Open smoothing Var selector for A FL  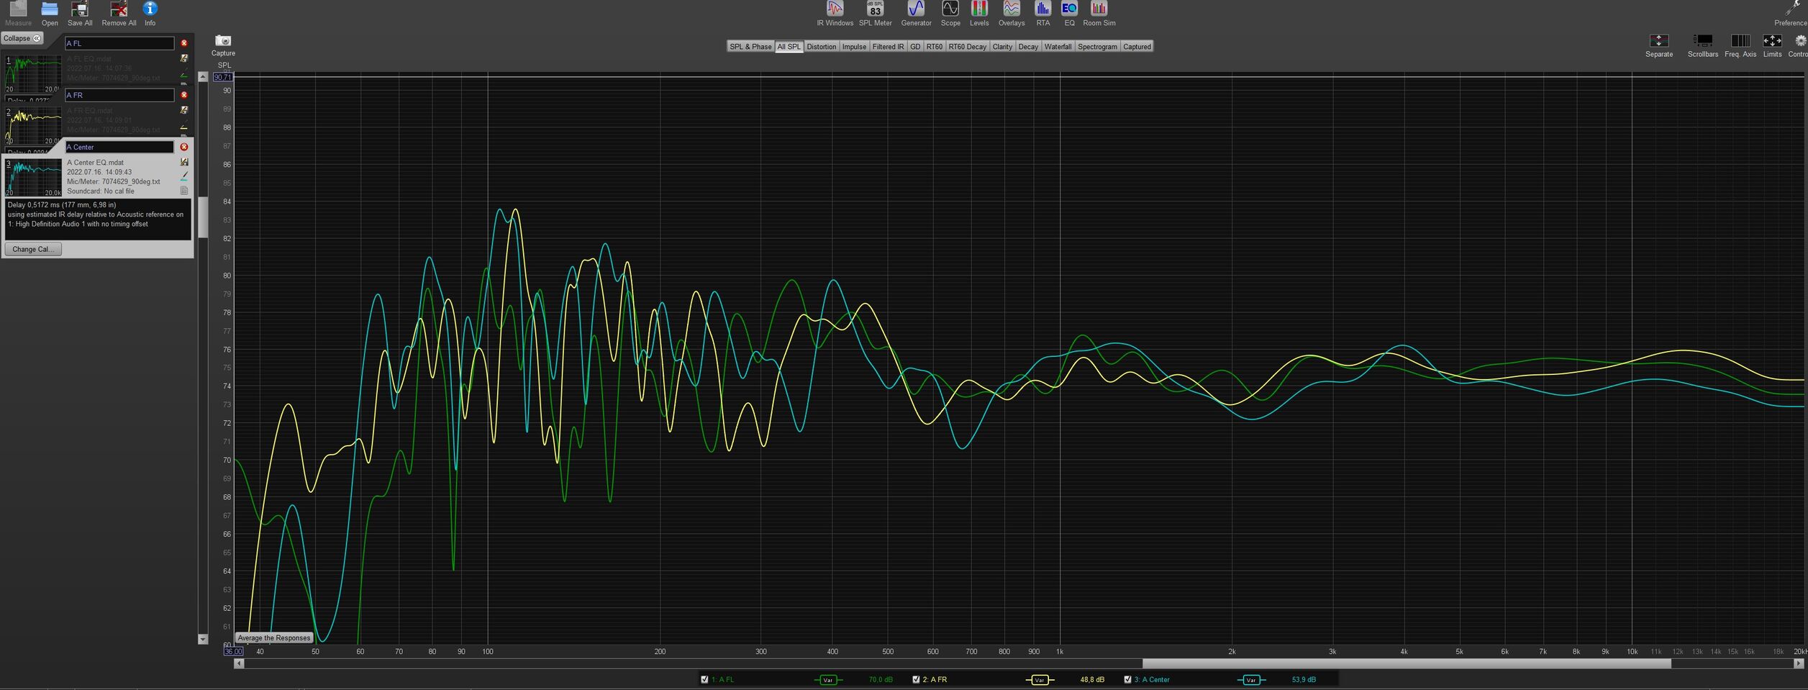pyautogui.click(x=827, y=680)
